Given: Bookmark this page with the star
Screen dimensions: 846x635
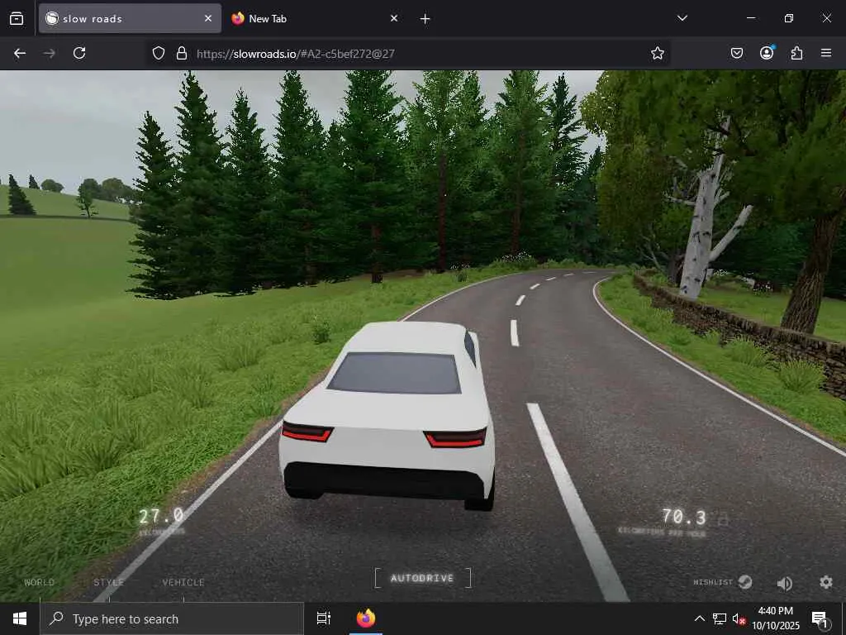Looking at the screenshot, I should (657, 53).
